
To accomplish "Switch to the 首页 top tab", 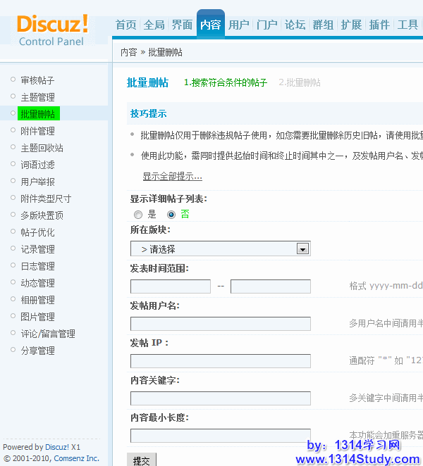I will click(x=126, y=25).
